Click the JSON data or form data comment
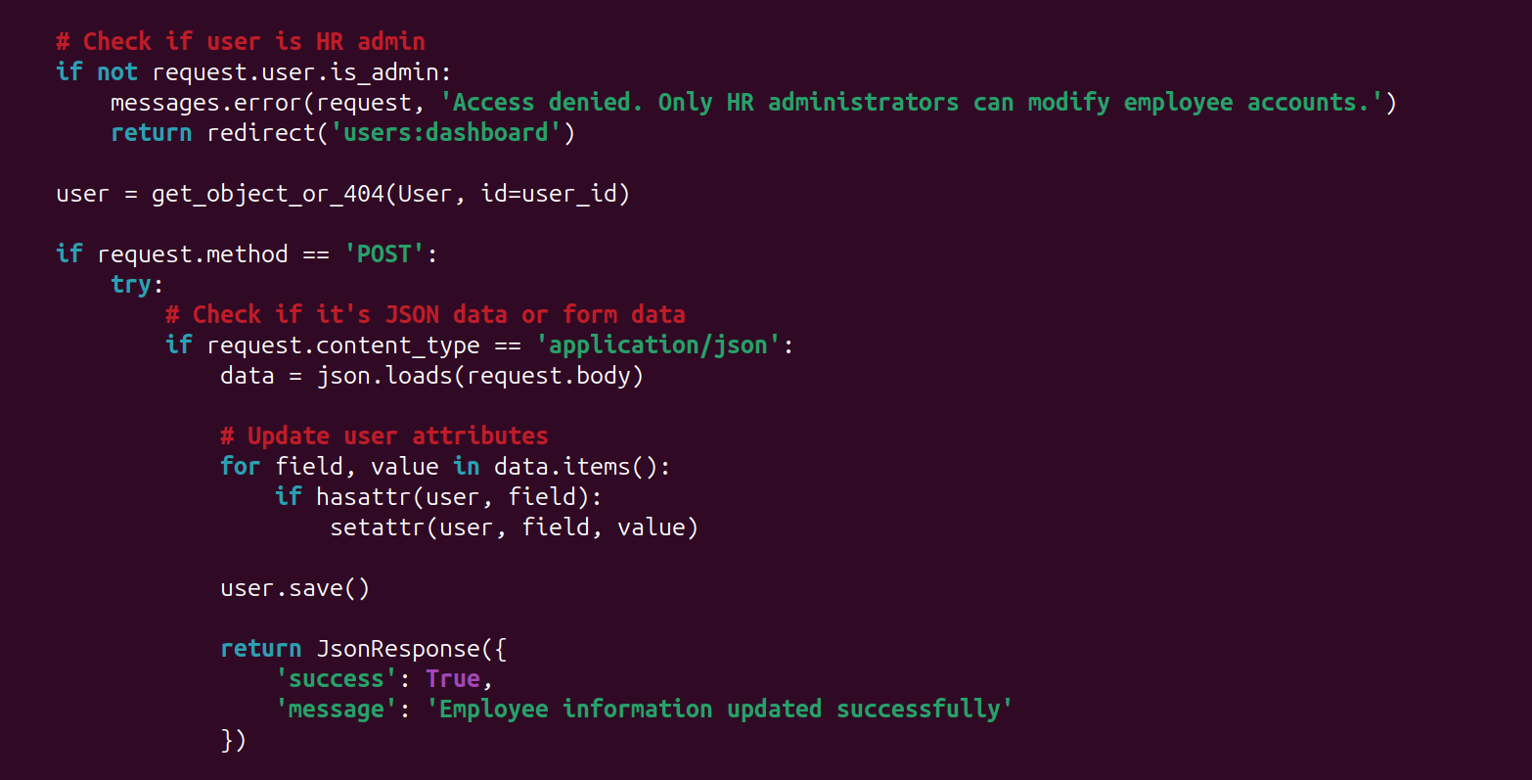Screen dimensions: 1532x780 tap(425, 315)
